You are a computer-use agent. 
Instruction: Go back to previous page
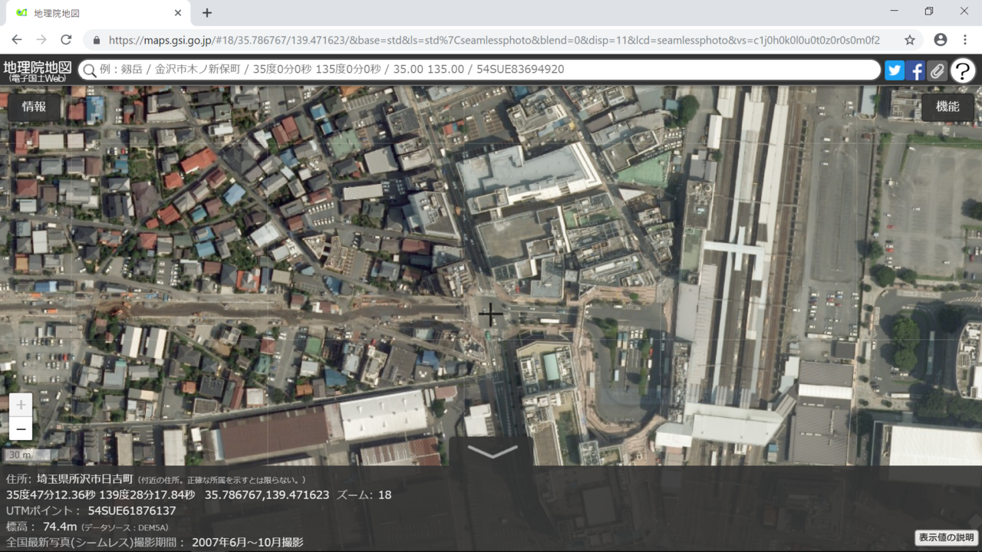pyautogui.click(x=17, y=40)
